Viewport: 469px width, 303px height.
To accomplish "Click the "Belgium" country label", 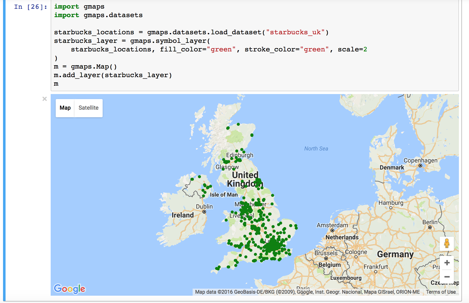I will click(x=330, y=265).
